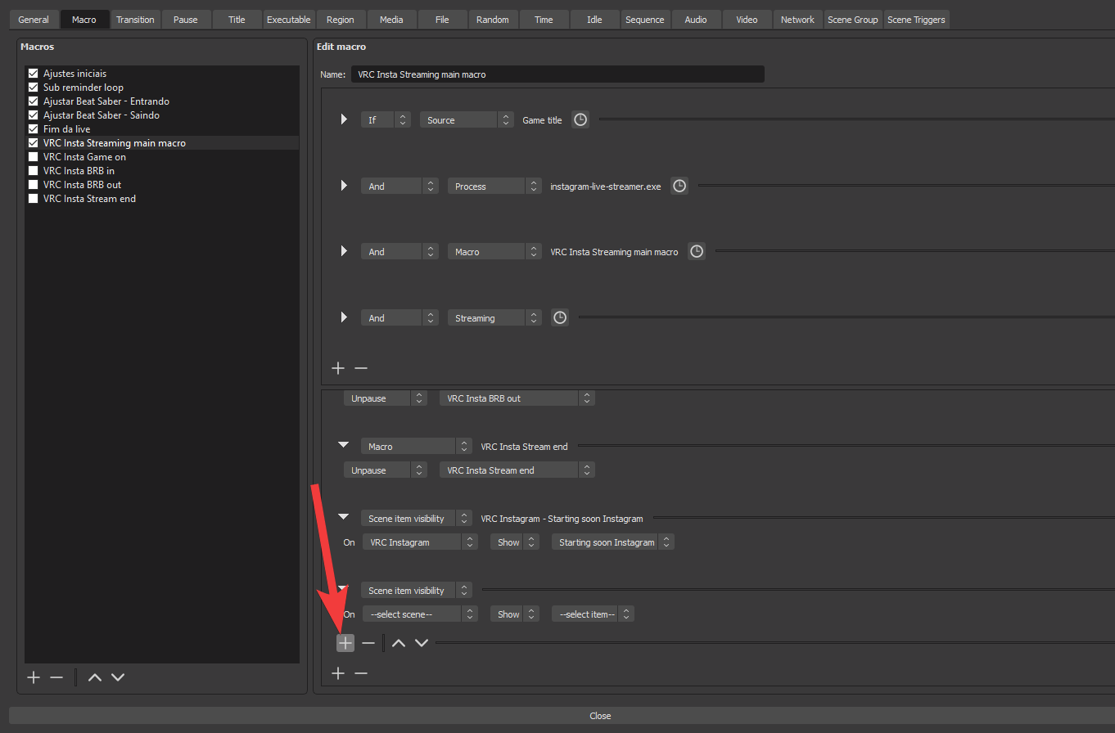The width and height of the screenshot is (1115, 733).
Task: Disable the Sub reminder loop macro checkbox
Action: pos(34,88)
